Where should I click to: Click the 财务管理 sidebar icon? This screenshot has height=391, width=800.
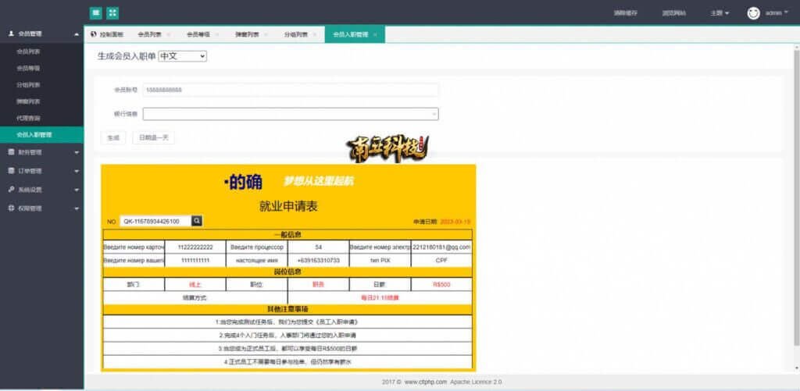(x=11, y=152)
